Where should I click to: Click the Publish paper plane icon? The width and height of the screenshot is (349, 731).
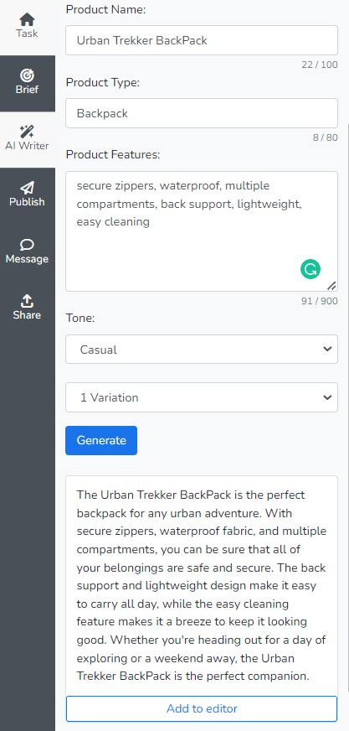pyautogui.click(x=27, y=188)
